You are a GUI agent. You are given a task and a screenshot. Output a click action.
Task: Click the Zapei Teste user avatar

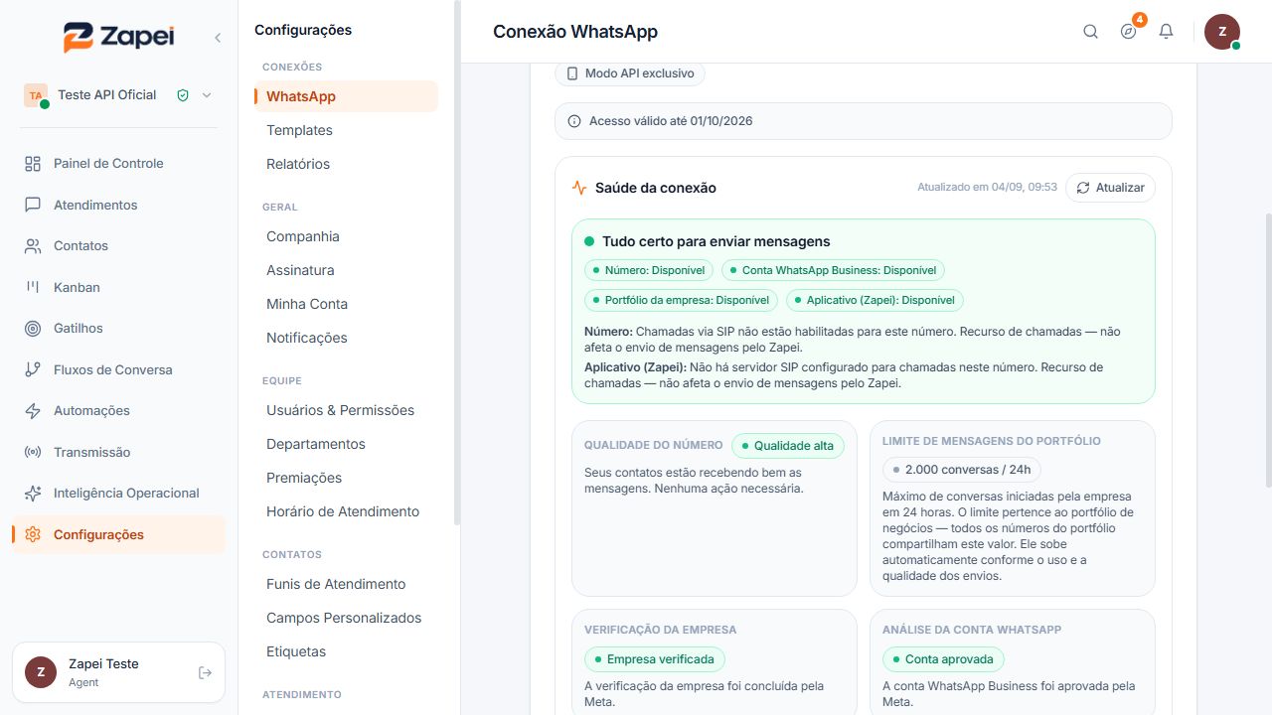[x=41, y=672]
